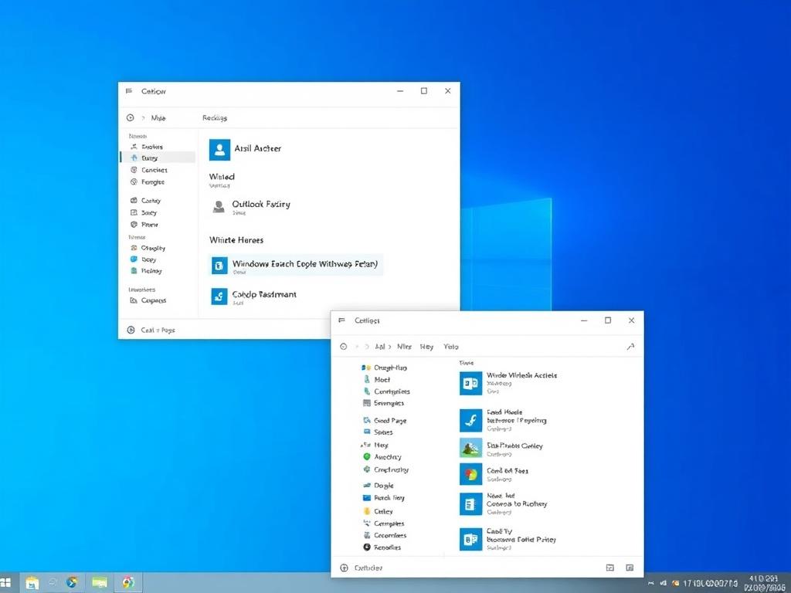791x593 pixels.
Task: Click the Start button on the taskbar
Action: 8,583
